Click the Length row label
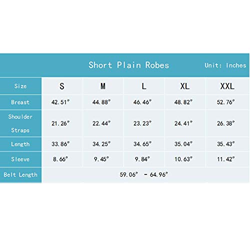 click(20, 144)
